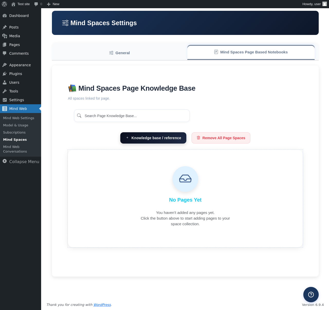Click the magnifier icon in search box

pos(79,116)
